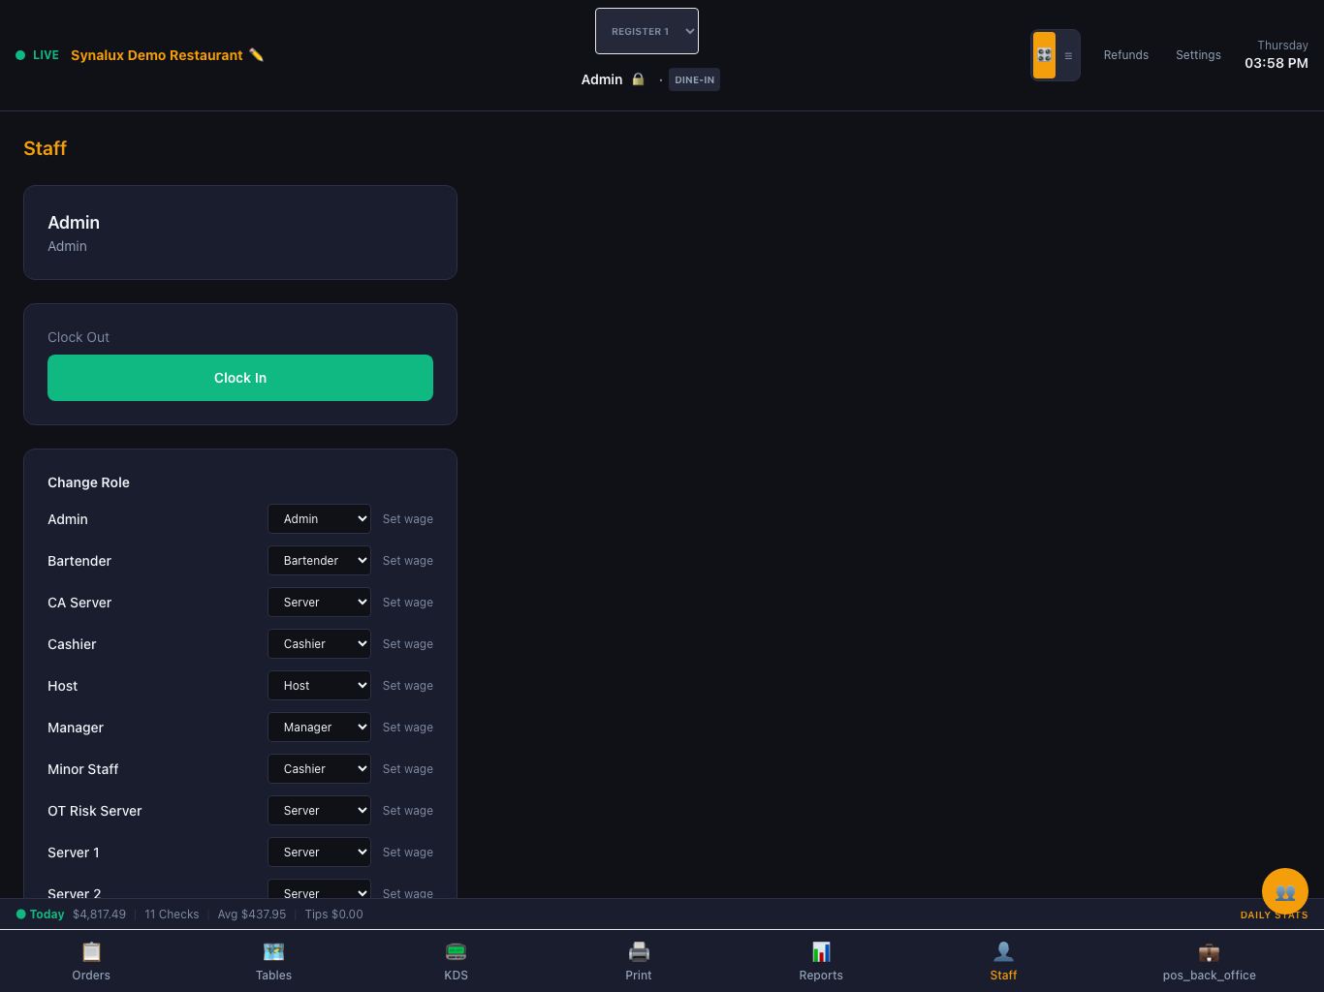Click the 11 Checks stat
The image size is (1324, 992).
pyautogui.click(x=172, y=914)
